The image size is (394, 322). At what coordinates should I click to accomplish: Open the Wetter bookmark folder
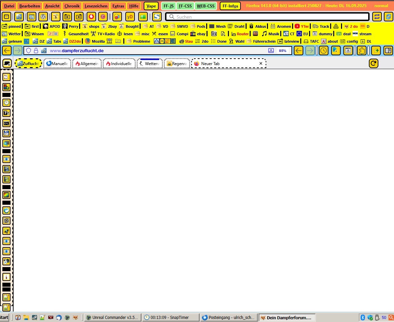[11, 34]
